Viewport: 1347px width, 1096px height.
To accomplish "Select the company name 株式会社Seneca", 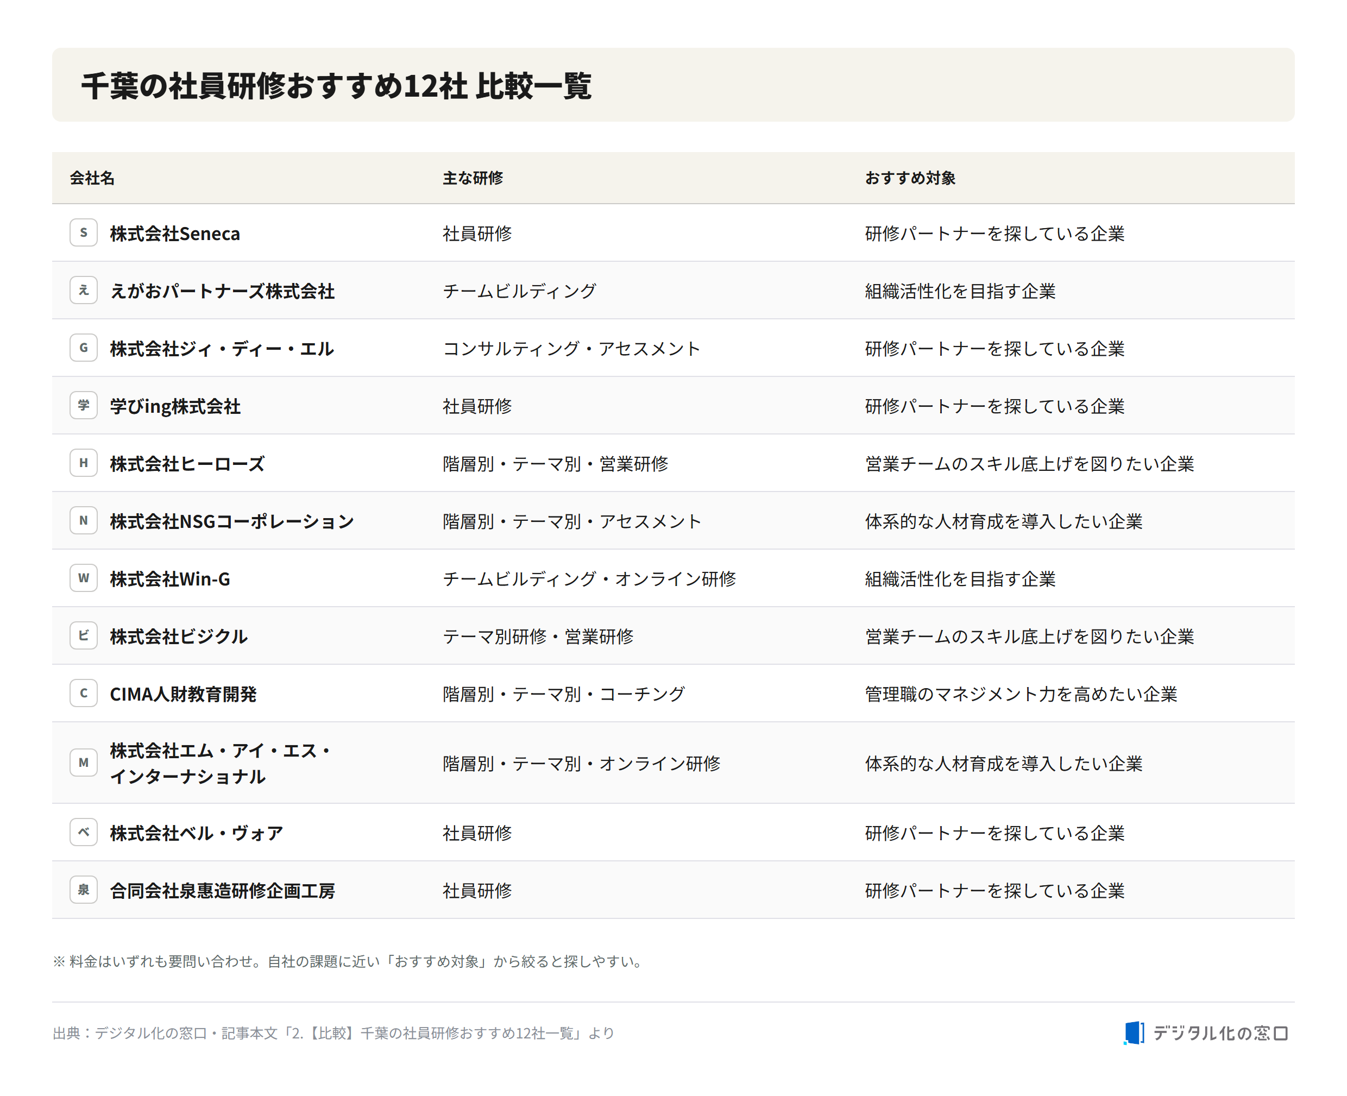I will pyautogui.click(x=175, y=234).
